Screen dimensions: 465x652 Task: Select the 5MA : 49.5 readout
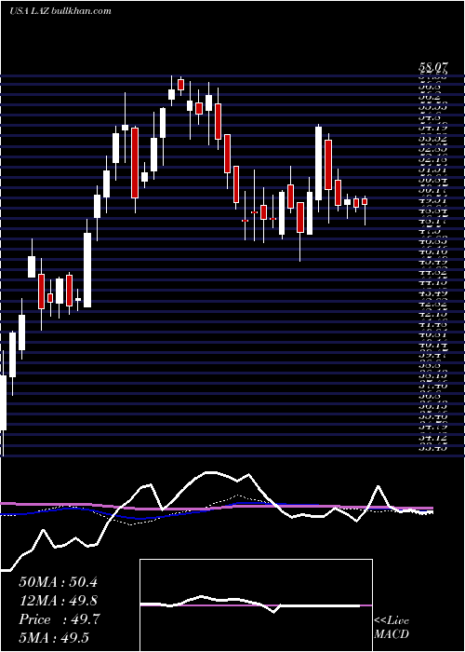click(x=54, y=638)
